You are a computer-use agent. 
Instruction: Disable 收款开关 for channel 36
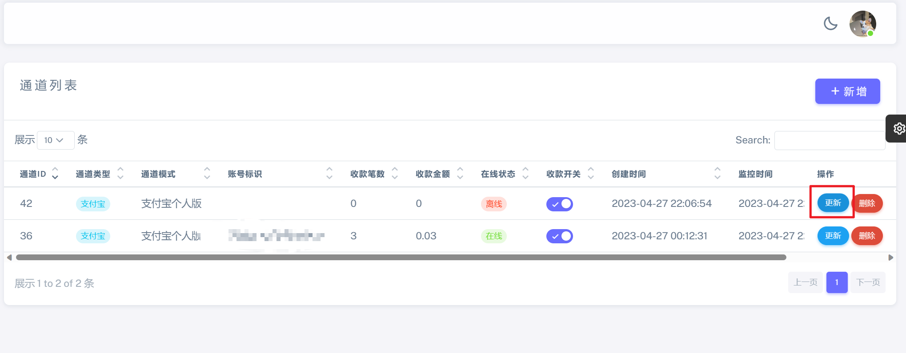click(559, 236)
